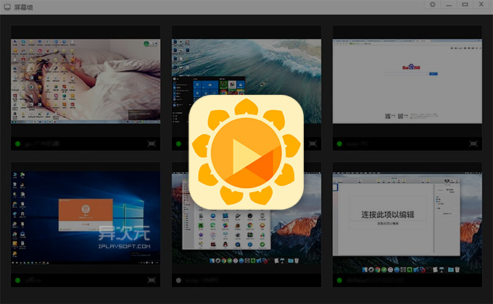Expand Windows 10 login screen to fullscreen
493x304 pixels.
coord(151,280)
